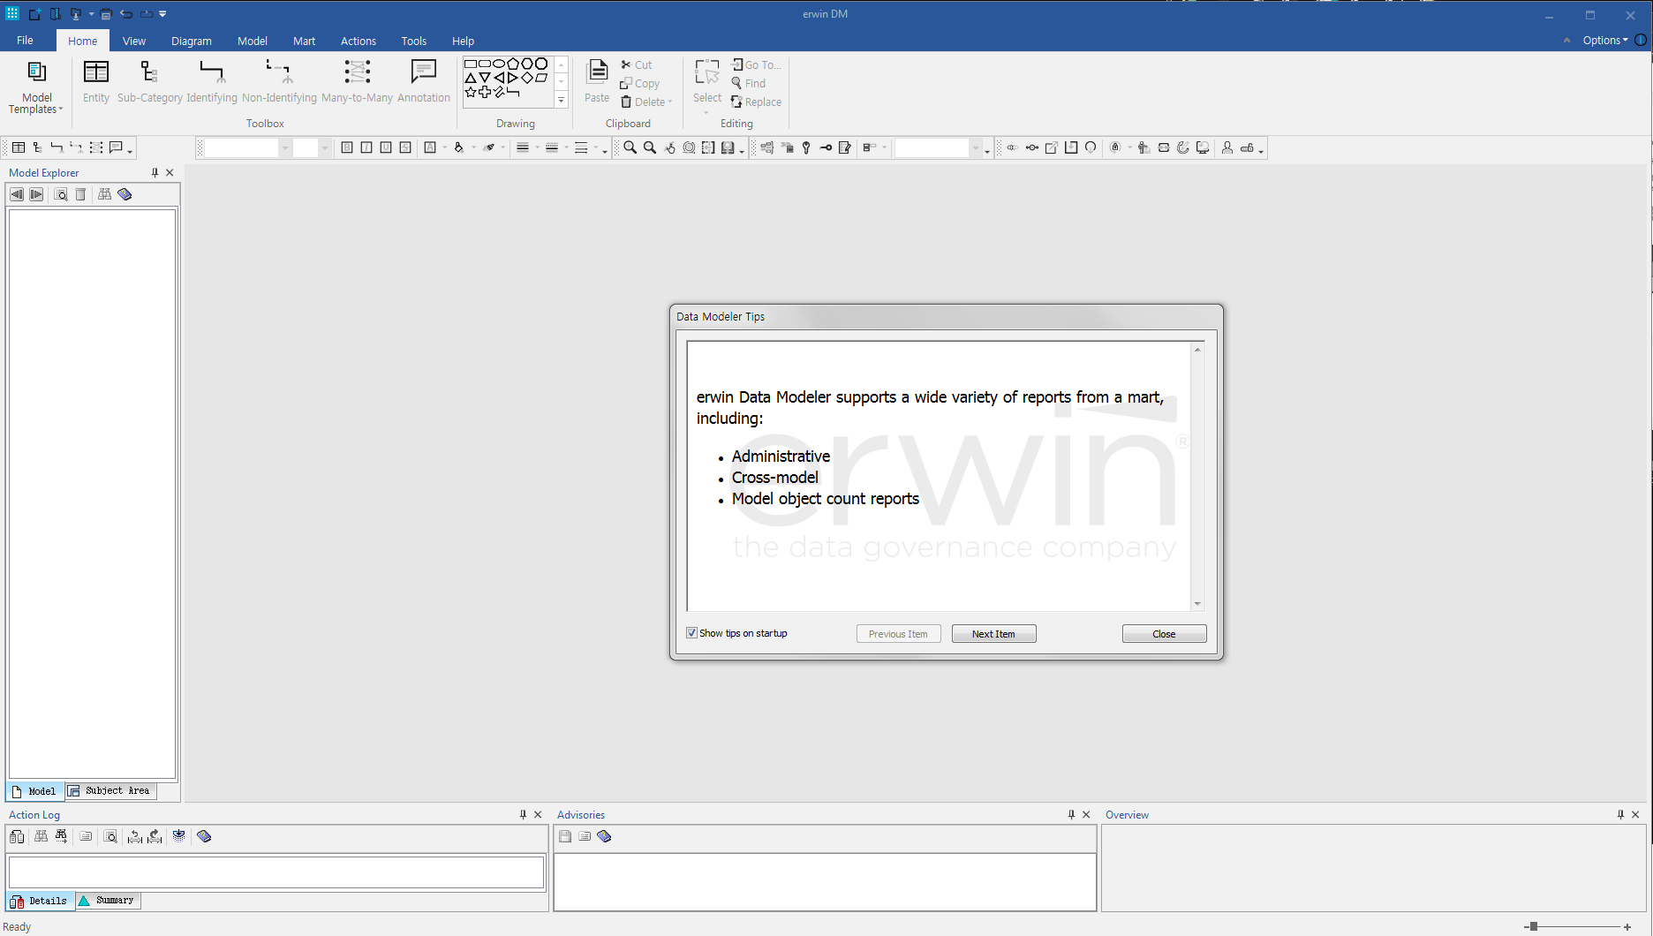
Task: Click the zoom slider handle
Action: click(x=1534, y=926)
